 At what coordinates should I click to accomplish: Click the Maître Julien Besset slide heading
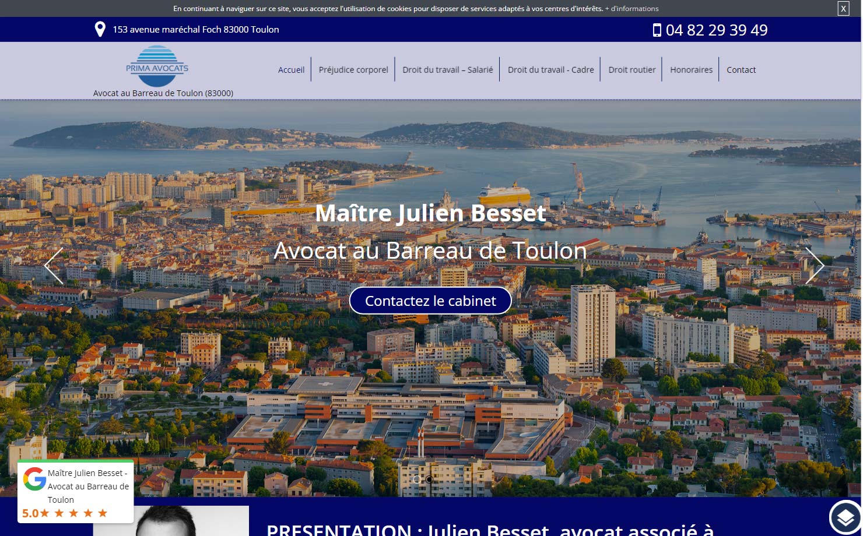pyautogui.click(x=430, y=213)
